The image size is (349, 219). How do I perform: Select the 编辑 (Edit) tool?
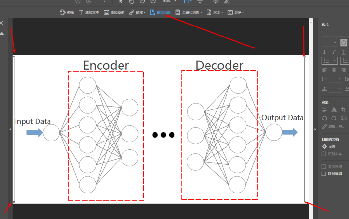pyautogui.click(x=67, y=12)
